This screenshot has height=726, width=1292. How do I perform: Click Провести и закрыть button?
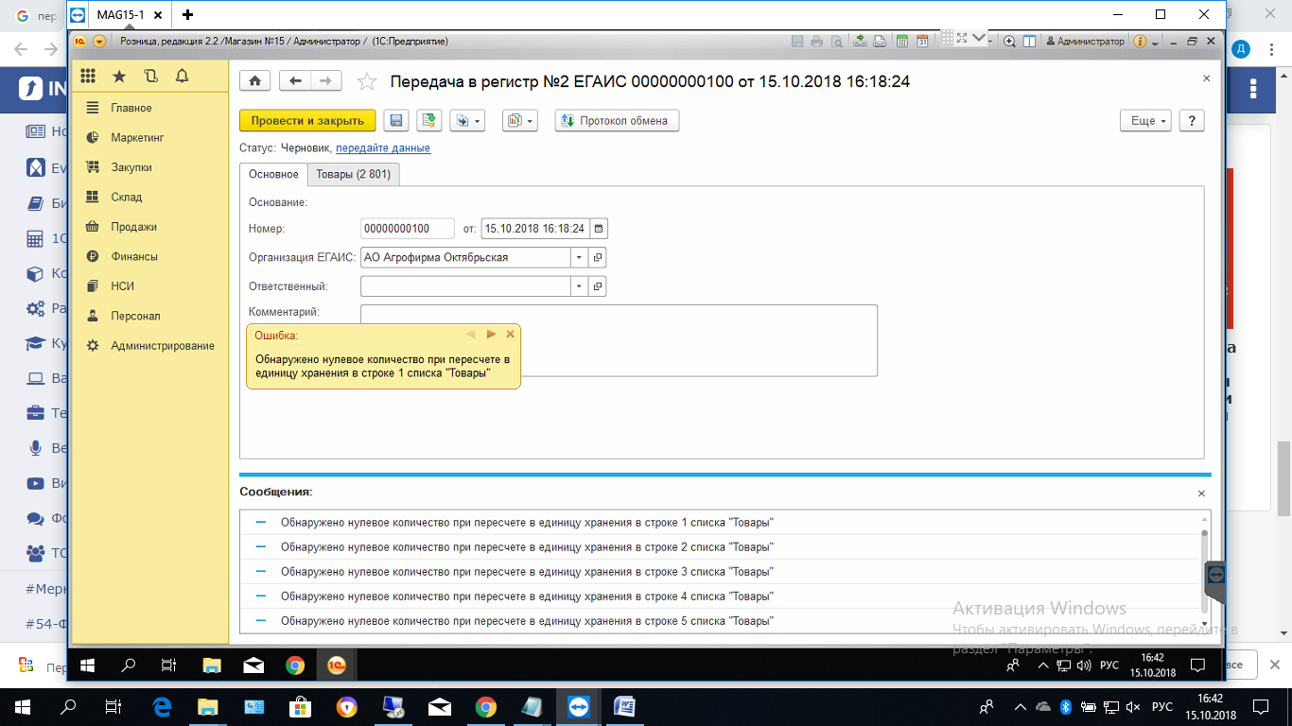(x=307, y=121)
